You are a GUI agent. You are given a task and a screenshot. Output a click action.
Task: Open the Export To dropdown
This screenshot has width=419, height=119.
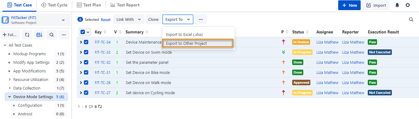tap(178, 19)
